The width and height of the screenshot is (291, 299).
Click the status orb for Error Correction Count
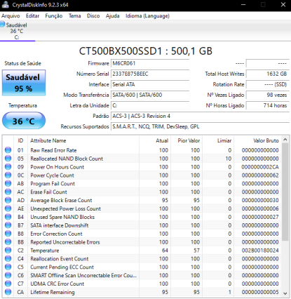(8, 234)
